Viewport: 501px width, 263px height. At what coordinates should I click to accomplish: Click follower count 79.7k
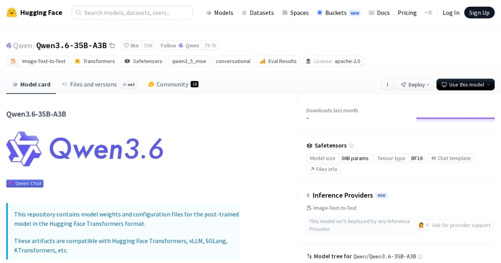[x=210, y=46]
